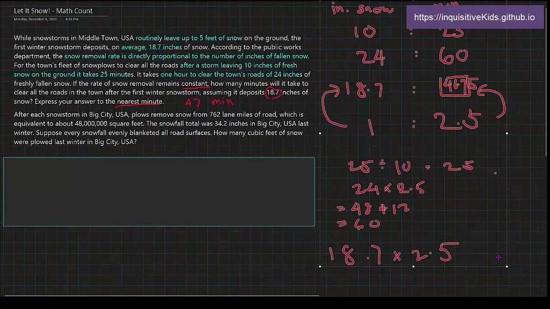The width and height of the screenshot is (550, 309).
Task: Click the underlined word "constant,"
Action: [195, 83]
